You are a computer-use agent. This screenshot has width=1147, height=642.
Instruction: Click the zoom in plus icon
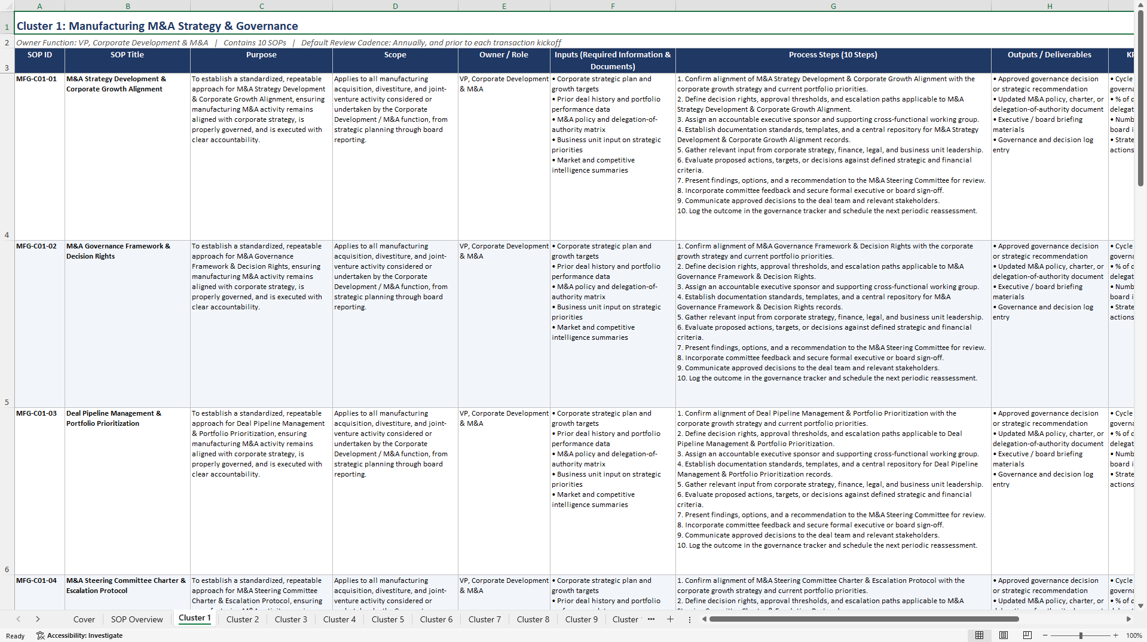point(1116,635)
